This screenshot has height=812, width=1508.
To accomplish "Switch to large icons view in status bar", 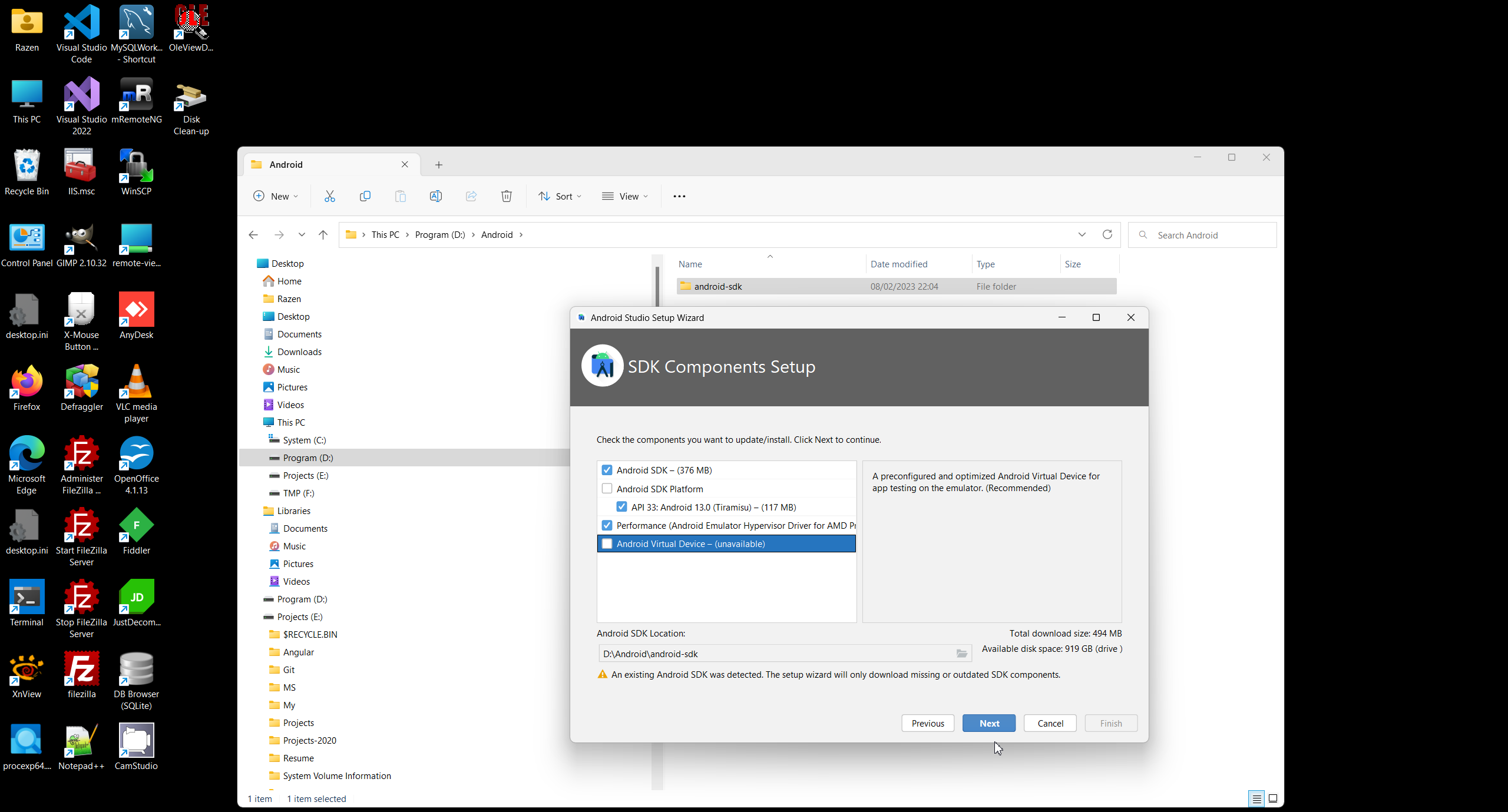I will coord(1273,798).
